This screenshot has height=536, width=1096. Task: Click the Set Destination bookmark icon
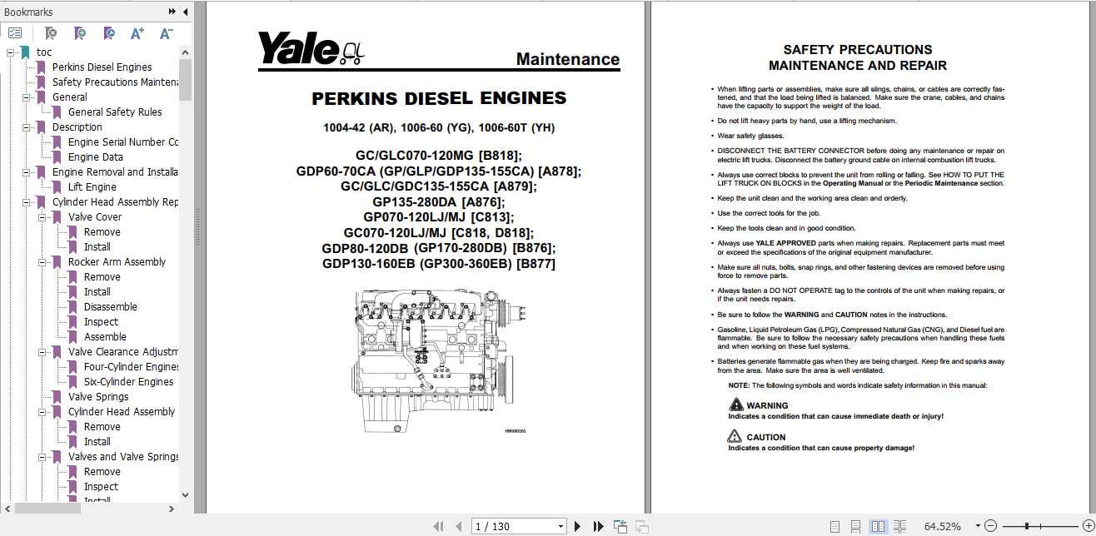coord(109,32)
